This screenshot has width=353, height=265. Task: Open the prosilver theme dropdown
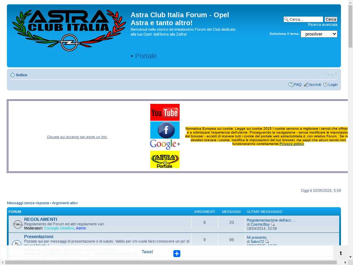[x=319, y=34]
